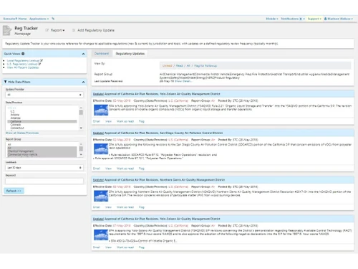Screen dimensions: 358x269
Task: Collapse the Hide Data Filters panel
Action: pos(83,82)
